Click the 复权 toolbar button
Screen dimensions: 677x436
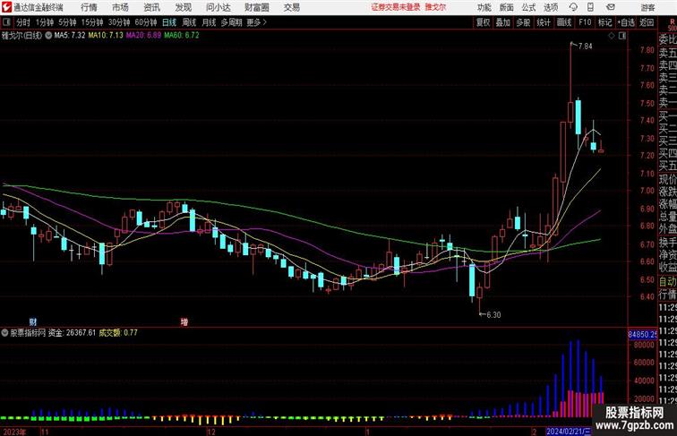(x=483, y=22)
